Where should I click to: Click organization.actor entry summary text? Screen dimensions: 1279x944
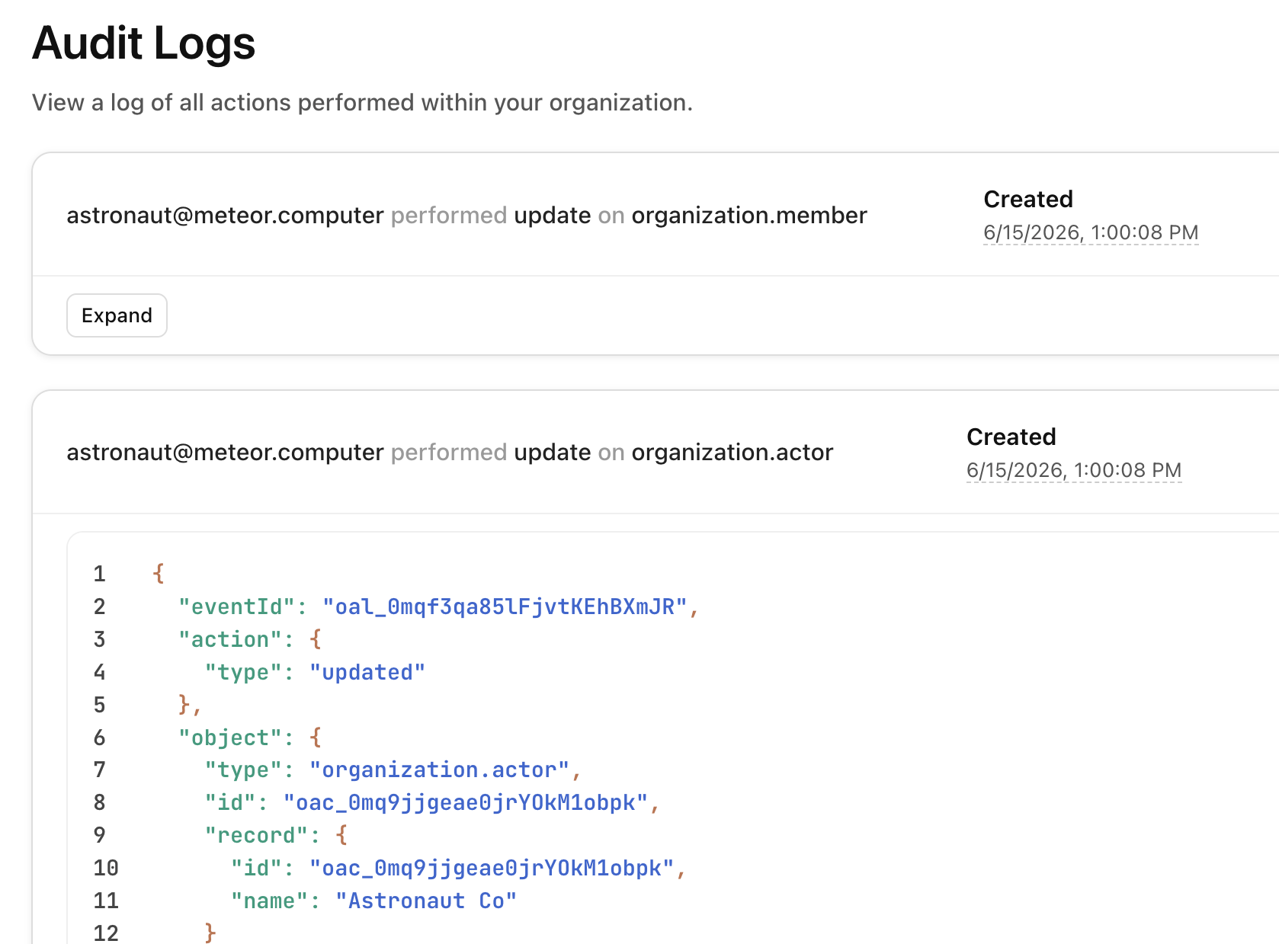click(x=450, y=453)
